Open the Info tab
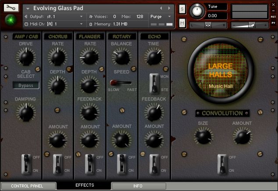 pos(139,186)
